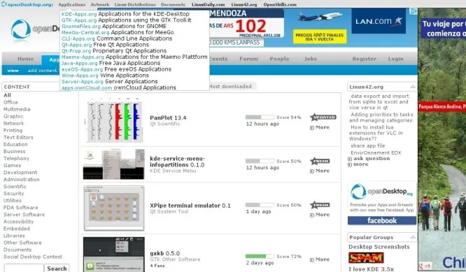Click the Register link
This screenshot has height=272, width=466.
pyautogui.click(x=365, y=59)
